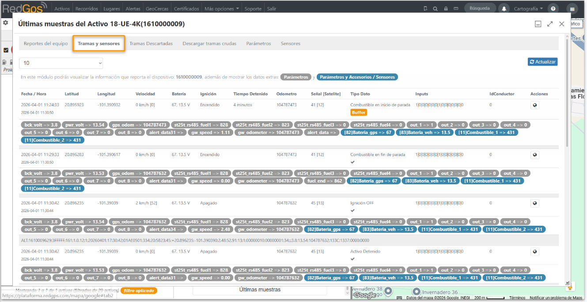Click the RedGos logo

click(25, 7)
